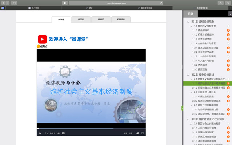
Task: Reload the page with the refresh icon
Action: [x=161, y=3]
